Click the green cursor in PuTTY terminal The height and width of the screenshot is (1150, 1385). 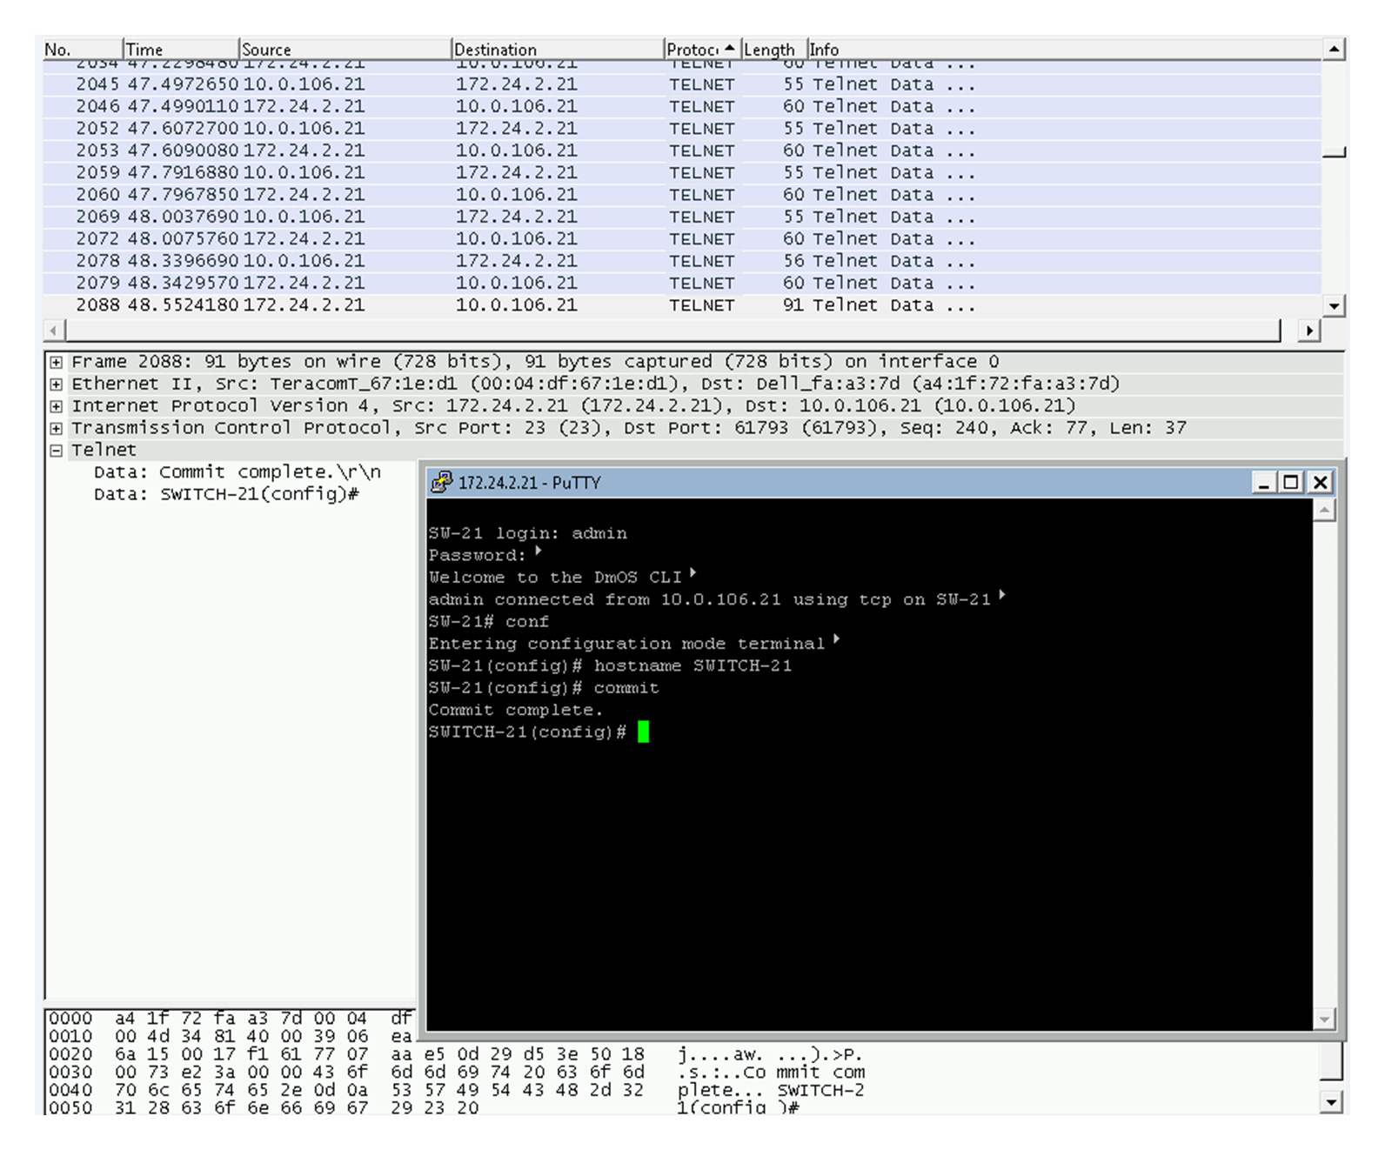643,732
